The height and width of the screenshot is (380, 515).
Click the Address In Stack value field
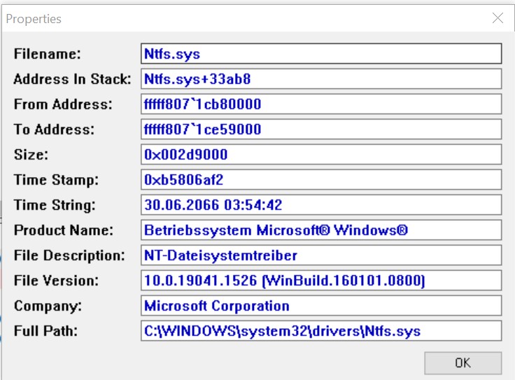click(x=321, y=79)
